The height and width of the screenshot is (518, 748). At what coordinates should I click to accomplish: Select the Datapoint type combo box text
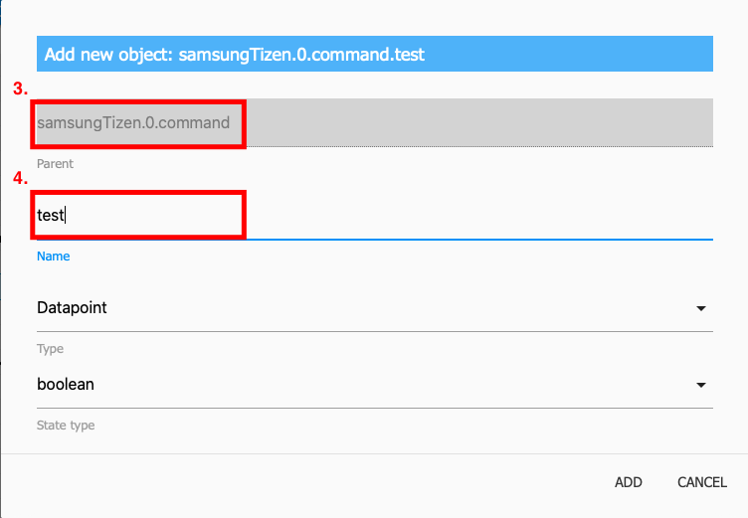tap(72, 307)
